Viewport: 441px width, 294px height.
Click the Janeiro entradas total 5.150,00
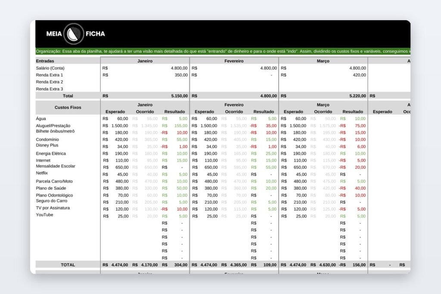pos(180,96)
